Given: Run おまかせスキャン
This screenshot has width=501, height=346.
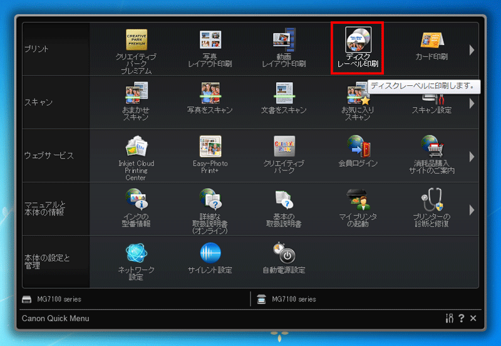Looking at the screenshot, I should [136, 101].
